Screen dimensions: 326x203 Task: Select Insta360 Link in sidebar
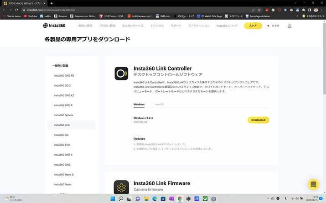(x=72, y=125)
